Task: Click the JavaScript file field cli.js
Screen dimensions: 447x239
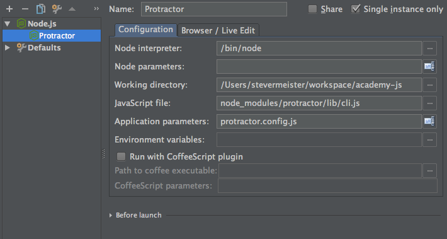Action: (x=319, y=103)
